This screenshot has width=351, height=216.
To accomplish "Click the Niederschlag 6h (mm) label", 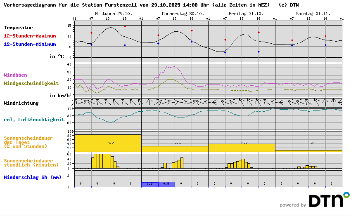I will coord(33,177).
